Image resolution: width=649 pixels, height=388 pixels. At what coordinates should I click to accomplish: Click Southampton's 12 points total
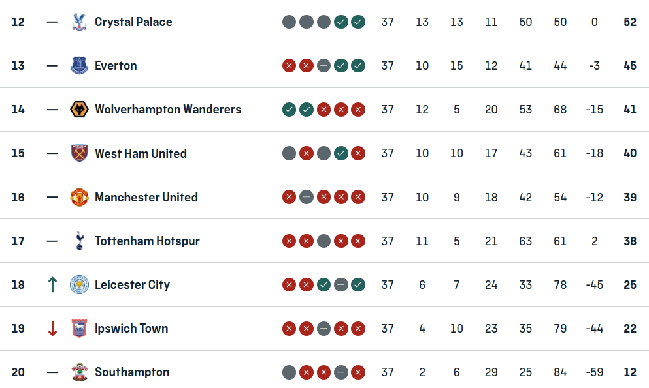point(629,372)
